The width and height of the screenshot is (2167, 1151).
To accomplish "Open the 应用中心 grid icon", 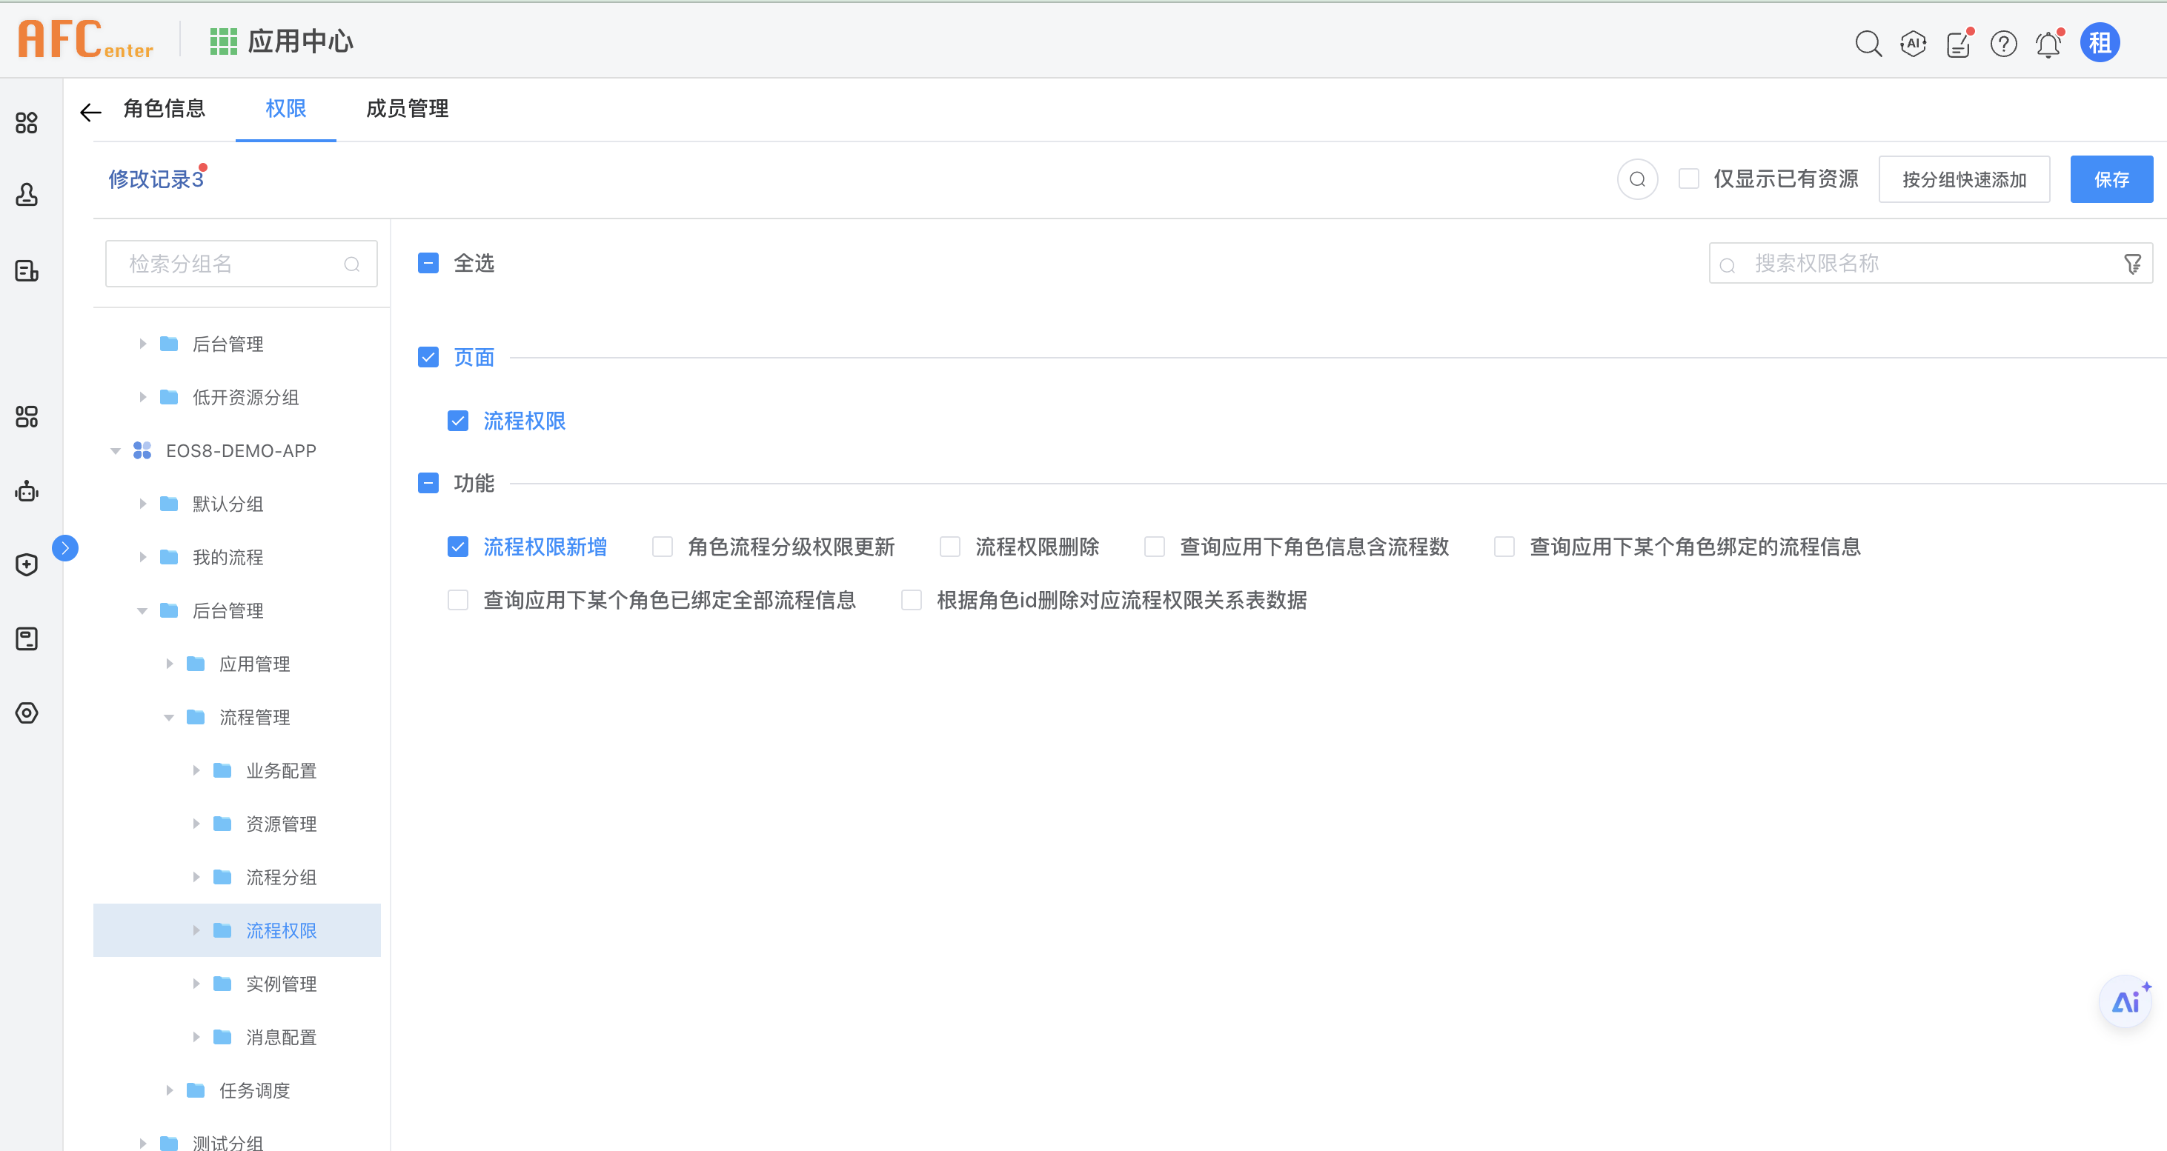I will pyautogui.click(x=223, y=41).
